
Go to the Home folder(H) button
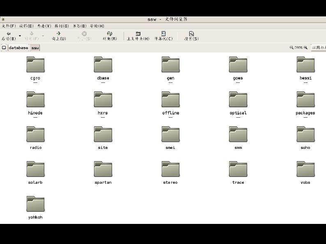[x=138, y=36]
